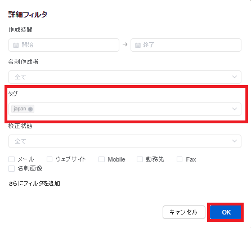Confirm filters with the OK button
251x228 pixels.
[x=225, y=212]
